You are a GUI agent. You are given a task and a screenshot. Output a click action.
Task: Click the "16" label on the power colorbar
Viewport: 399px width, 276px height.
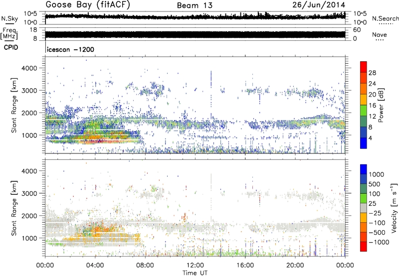(x=372, y=106)
